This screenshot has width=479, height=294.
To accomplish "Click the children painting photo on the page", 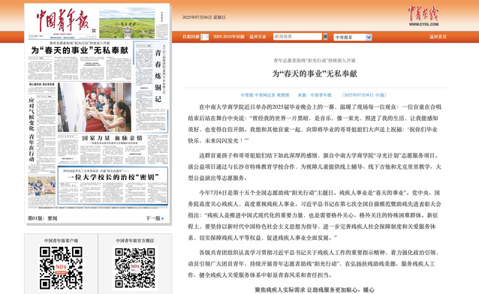I will 95,107.
